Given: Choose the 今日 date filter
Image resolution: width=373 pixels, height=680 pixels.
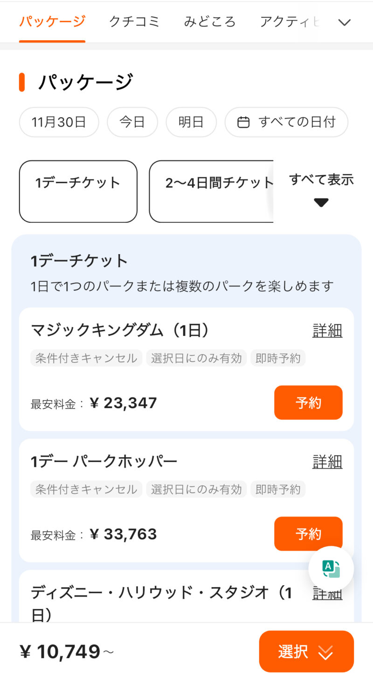Looking at the screenshot, I should [x=132, y=122].
